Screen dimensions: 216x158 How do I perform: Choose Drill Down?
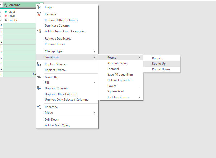67,120
